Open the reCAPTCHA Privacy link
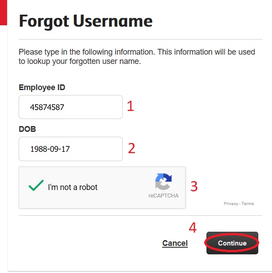272x273 pixels. click(x=231, y=204)
